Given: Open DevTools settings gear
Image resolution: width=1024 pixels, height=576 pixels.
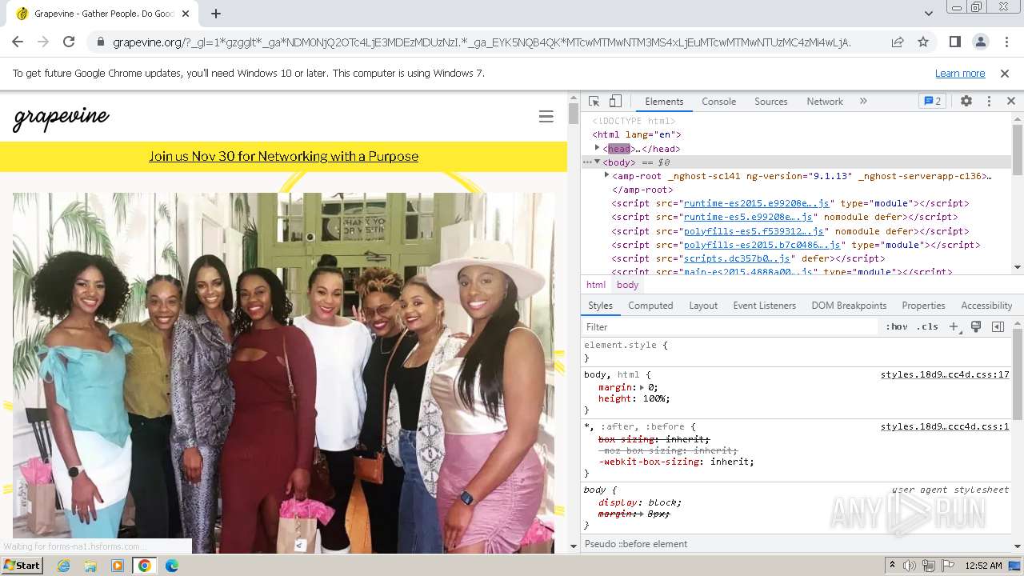Looking at the screenshot, I should point(966,102).
